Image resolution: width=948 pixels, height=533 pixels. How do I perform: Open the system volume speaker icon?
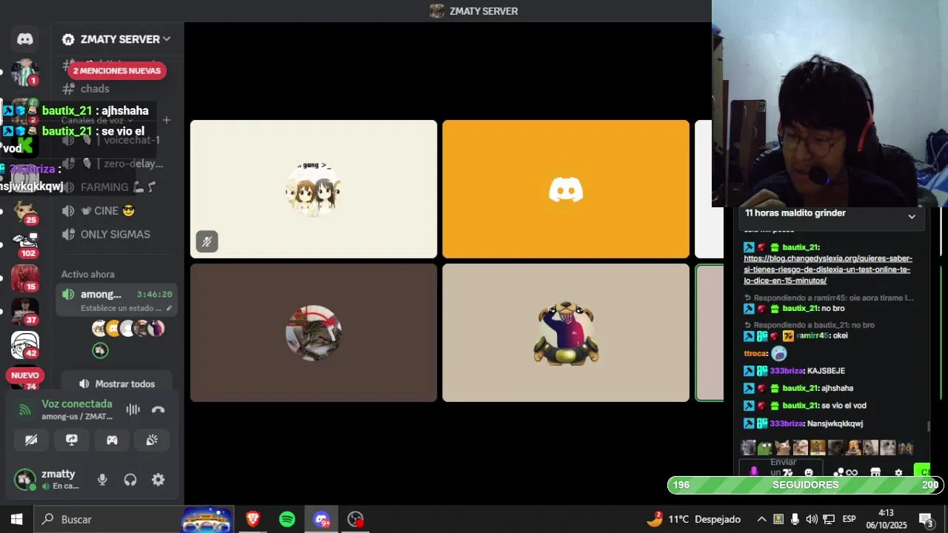point(812,519)
